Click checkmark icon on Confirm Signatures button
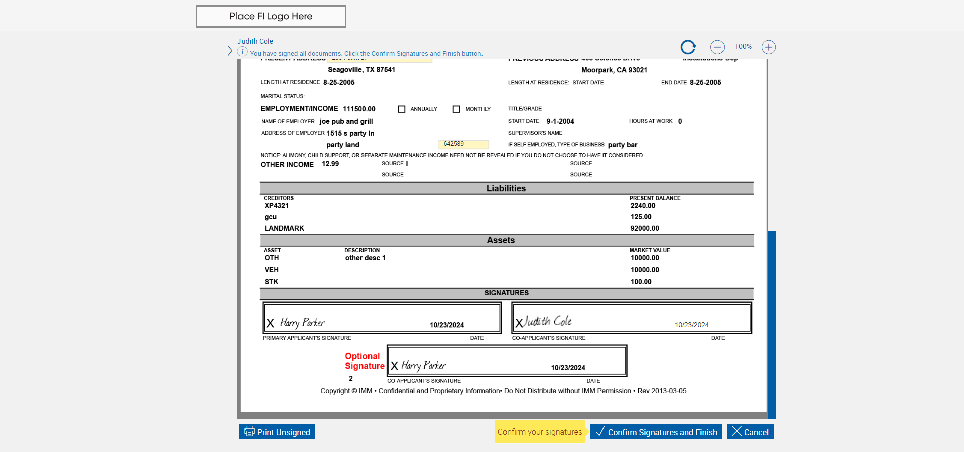964x452 pixels. [x=600, y=431]
